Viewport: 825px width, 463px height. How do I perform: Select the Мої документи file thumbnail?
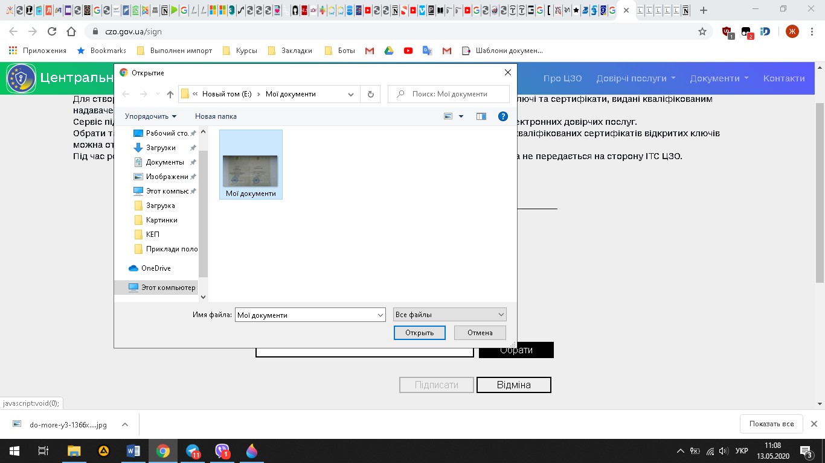coord(251,172)
